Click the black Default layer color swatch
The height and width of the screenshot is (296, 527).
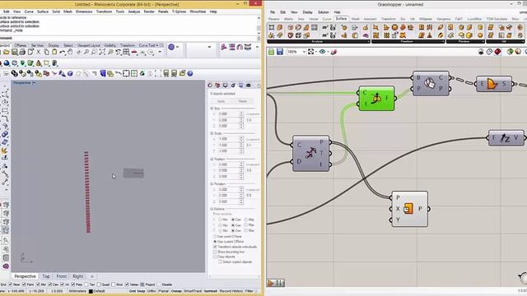coord(91,291)
